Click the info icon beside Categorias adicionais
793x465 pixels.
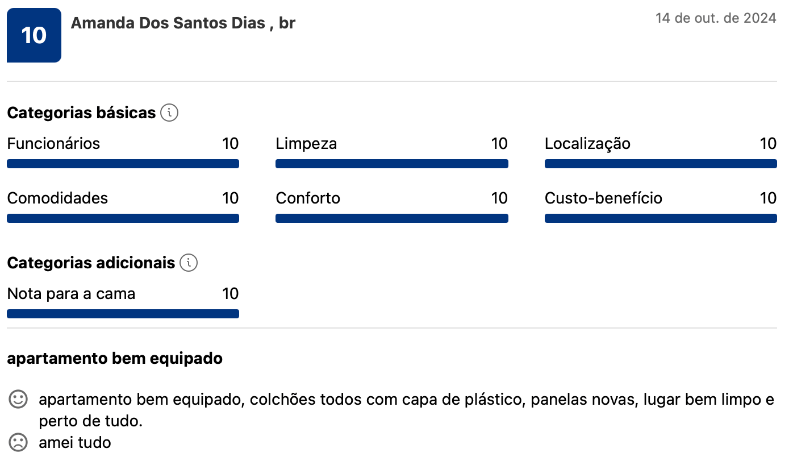[x=189, y=263]
